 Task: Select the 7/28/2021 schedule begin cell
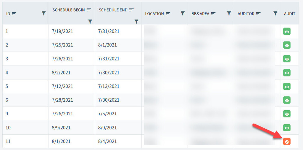click(62, 100)
